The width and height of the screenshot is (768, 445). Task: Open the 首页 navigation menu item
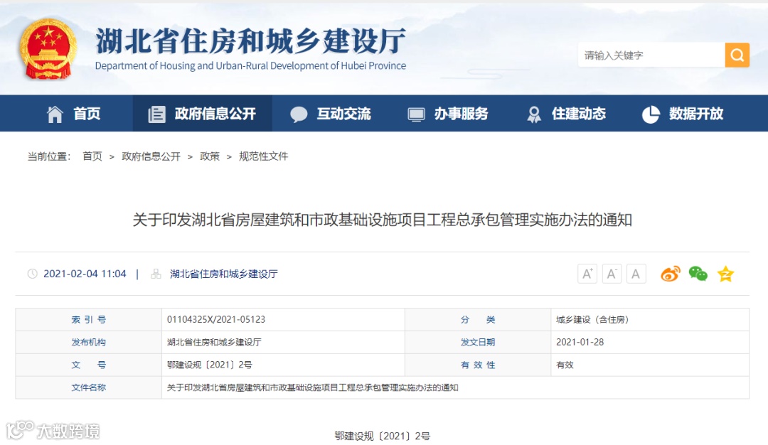tap(73, 114)
